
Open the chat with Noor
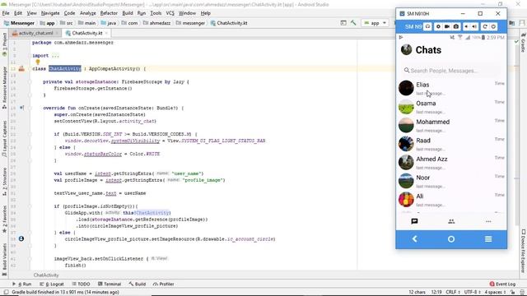point(451,181)
